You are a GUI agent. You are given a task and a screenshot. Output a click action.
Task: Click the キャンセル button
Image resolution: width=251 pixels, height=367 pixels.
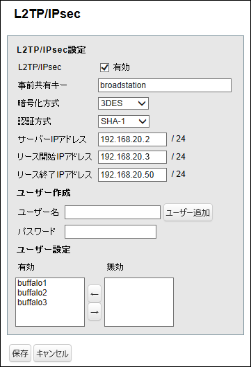click(52, 353)
